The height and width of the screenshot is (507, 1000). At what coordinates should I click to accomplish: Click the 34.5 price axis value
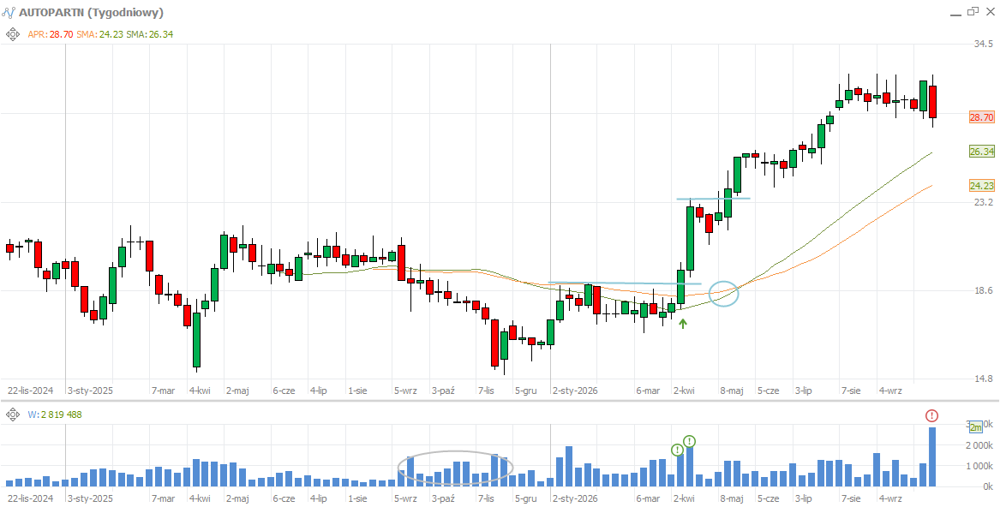click(x=983, y=44)
